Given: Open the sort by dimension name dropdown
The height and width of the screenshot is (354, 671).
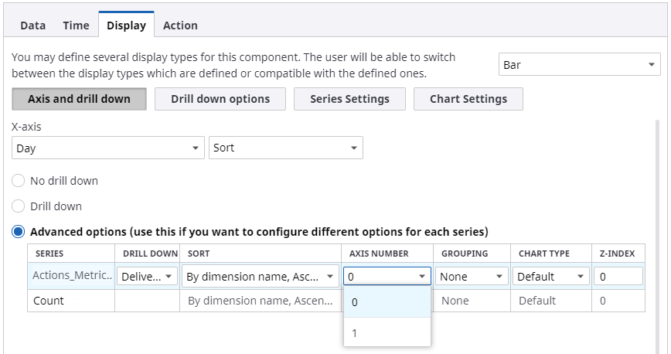Looking at the screenshot, I should tap(261, 276).
